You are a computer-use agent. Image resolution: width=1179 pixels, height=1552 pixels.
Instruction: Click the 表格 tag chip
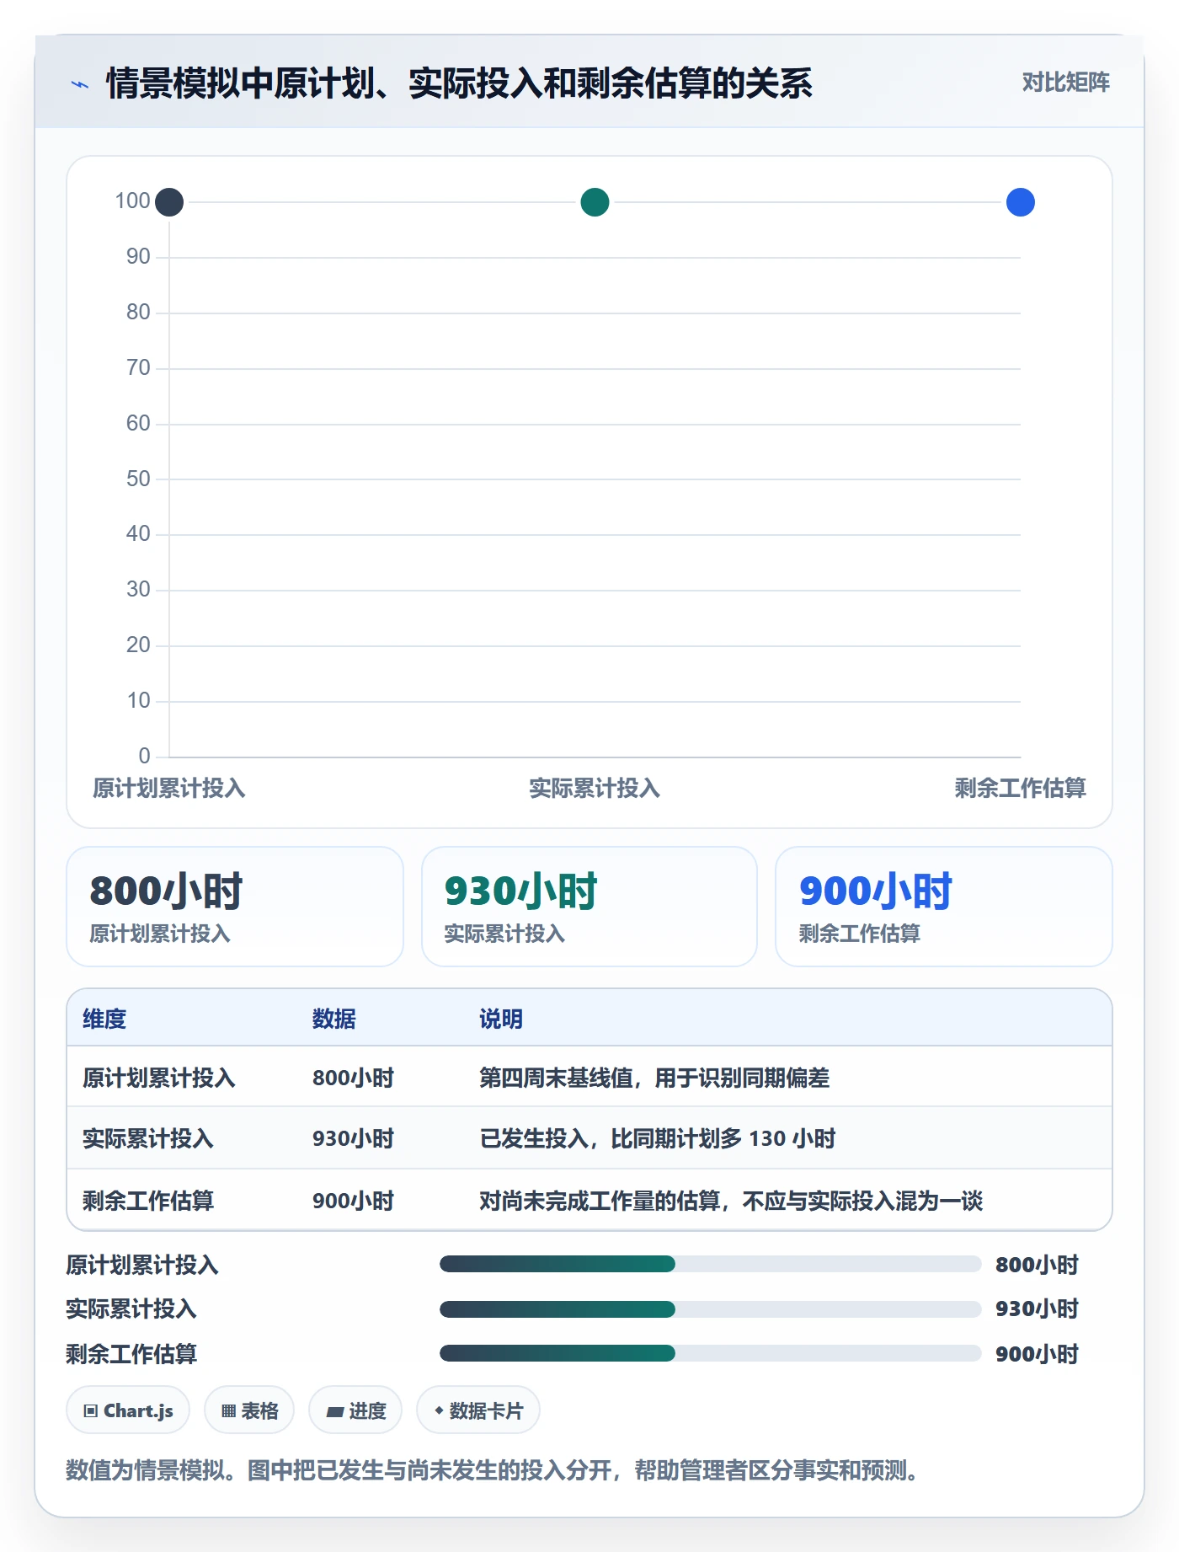pos(249,1410)
